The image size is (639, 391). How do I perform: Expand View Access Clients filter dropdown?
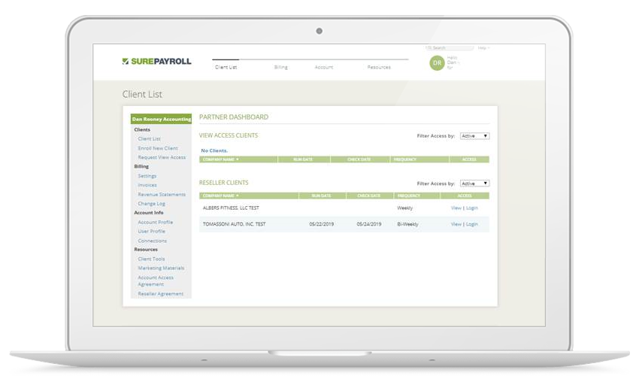click(474, 136)
